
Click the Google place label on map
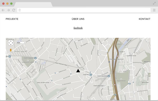click(x=121, y=52)
